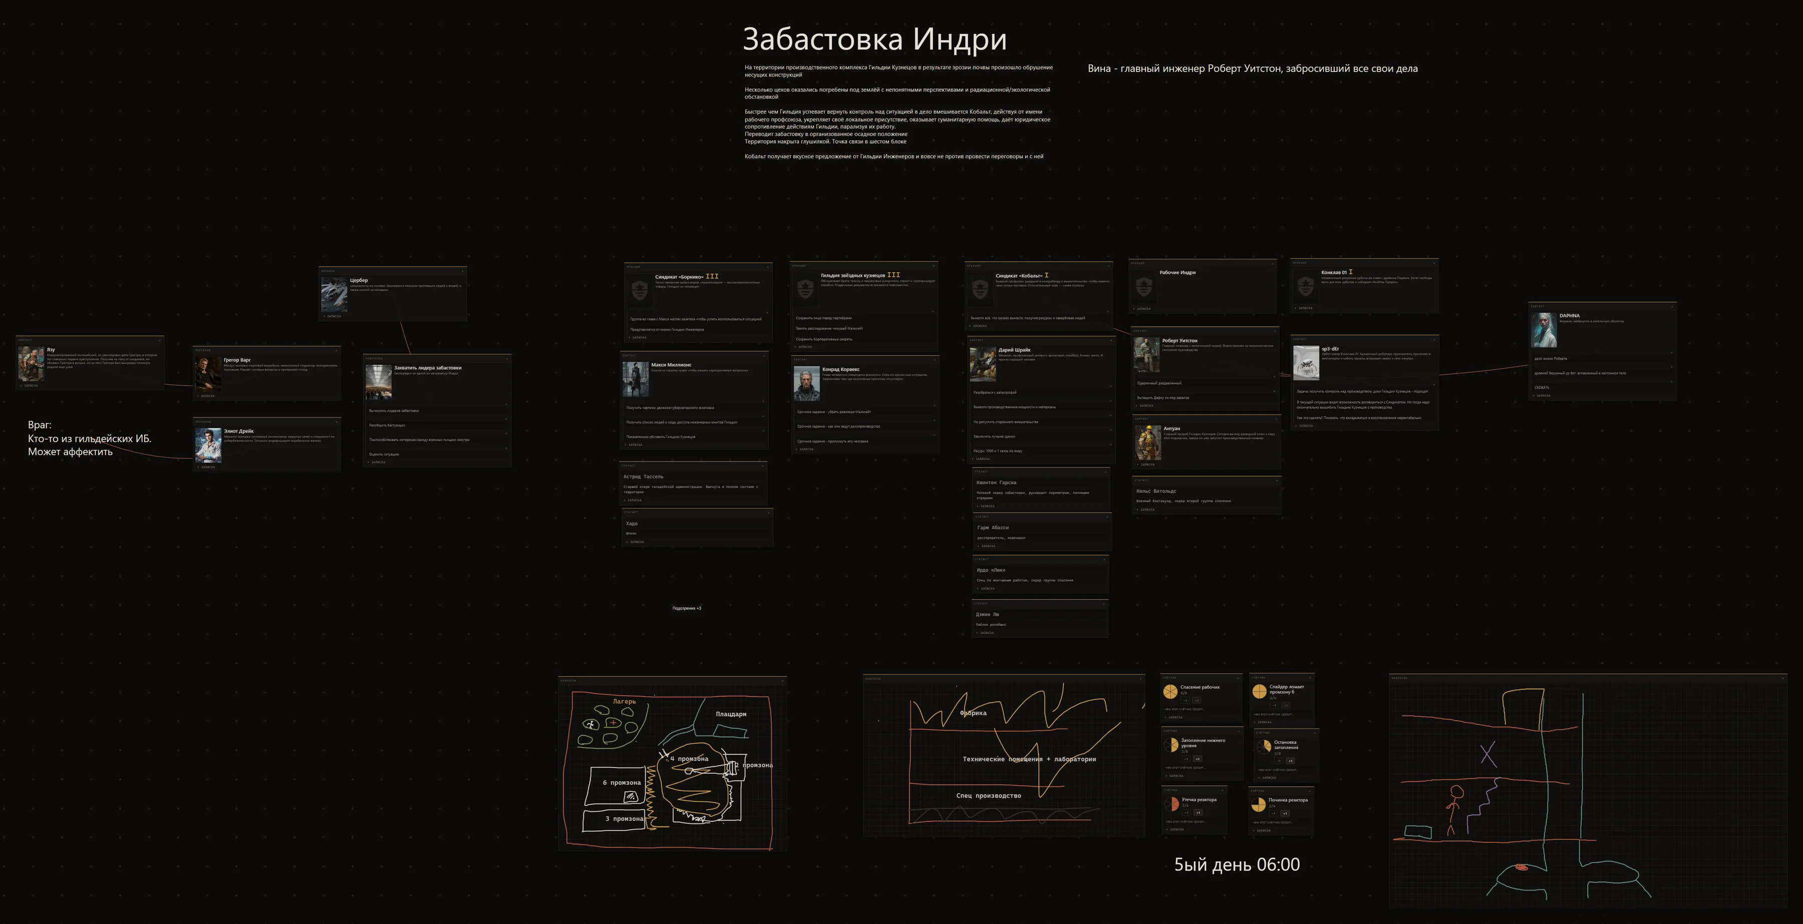1803x924 pixels.
Task: Add a записка to Синдикат «Борнико» card
Action: pyautogui.click(x=639, y=337)
